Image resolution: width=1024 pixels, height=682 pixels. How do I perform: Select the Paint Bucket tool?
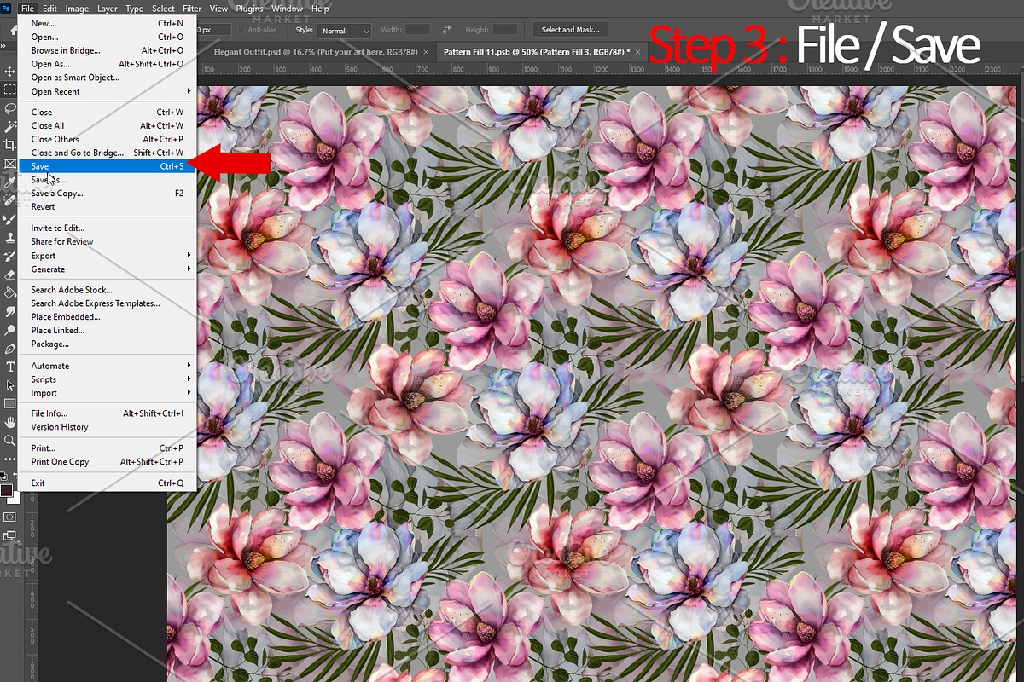(10, 292)
